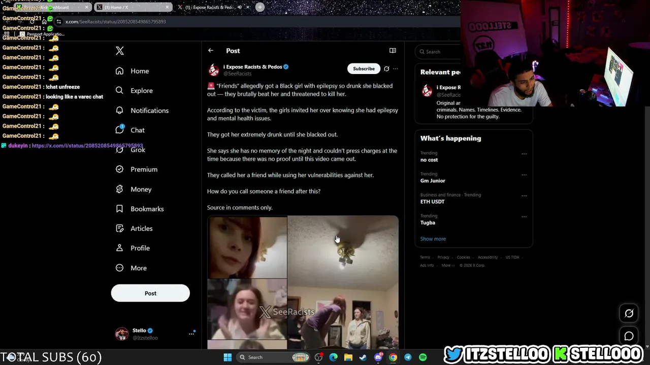The height and width of the screenshot is (365, 650).
Task: Close the active Expose Racists tab
Action: coord(247,7)
